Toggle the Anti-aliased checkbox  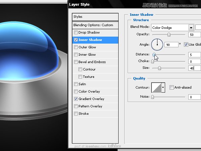tap(172, 88)
